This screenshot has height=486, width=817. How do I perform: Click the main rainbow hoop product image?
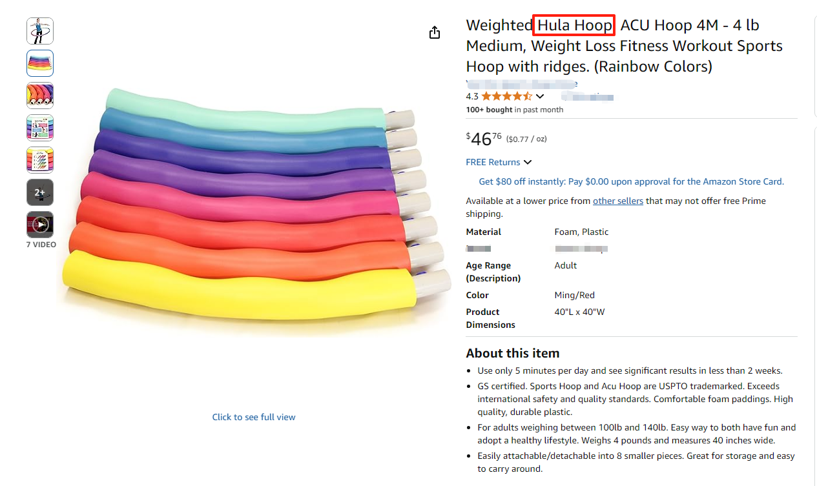click(254, 207)
